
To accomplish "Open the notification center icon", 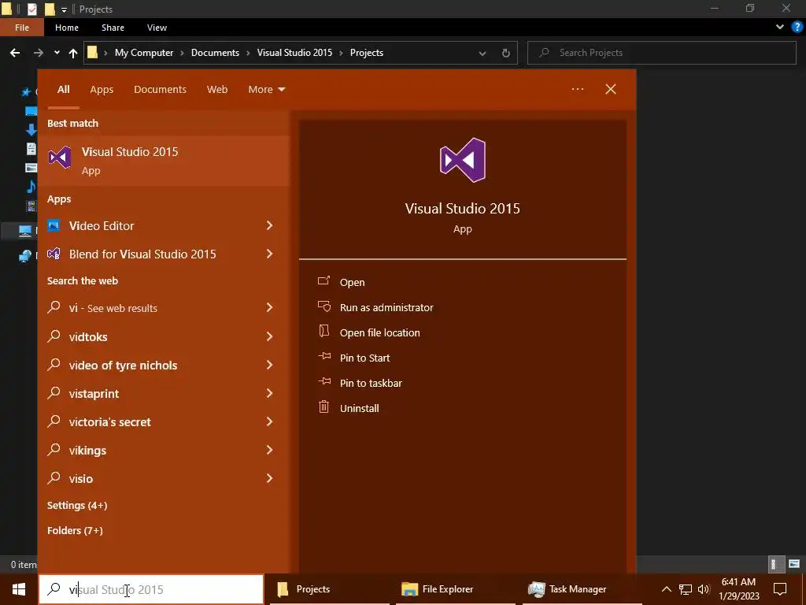I will (780, 589).
